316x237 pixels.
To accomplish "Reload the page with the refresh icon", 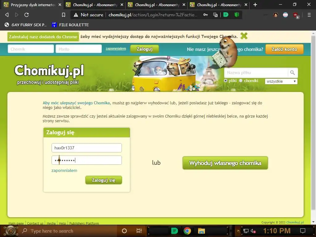I will 27,15.
